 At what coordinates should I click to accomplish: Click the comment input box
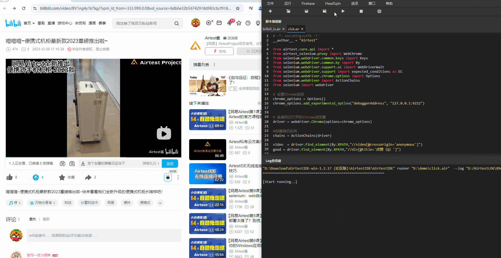coord(104,235)
